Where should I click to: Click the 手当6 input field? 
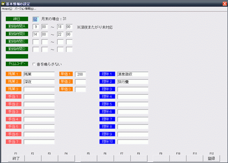(39, 134)
